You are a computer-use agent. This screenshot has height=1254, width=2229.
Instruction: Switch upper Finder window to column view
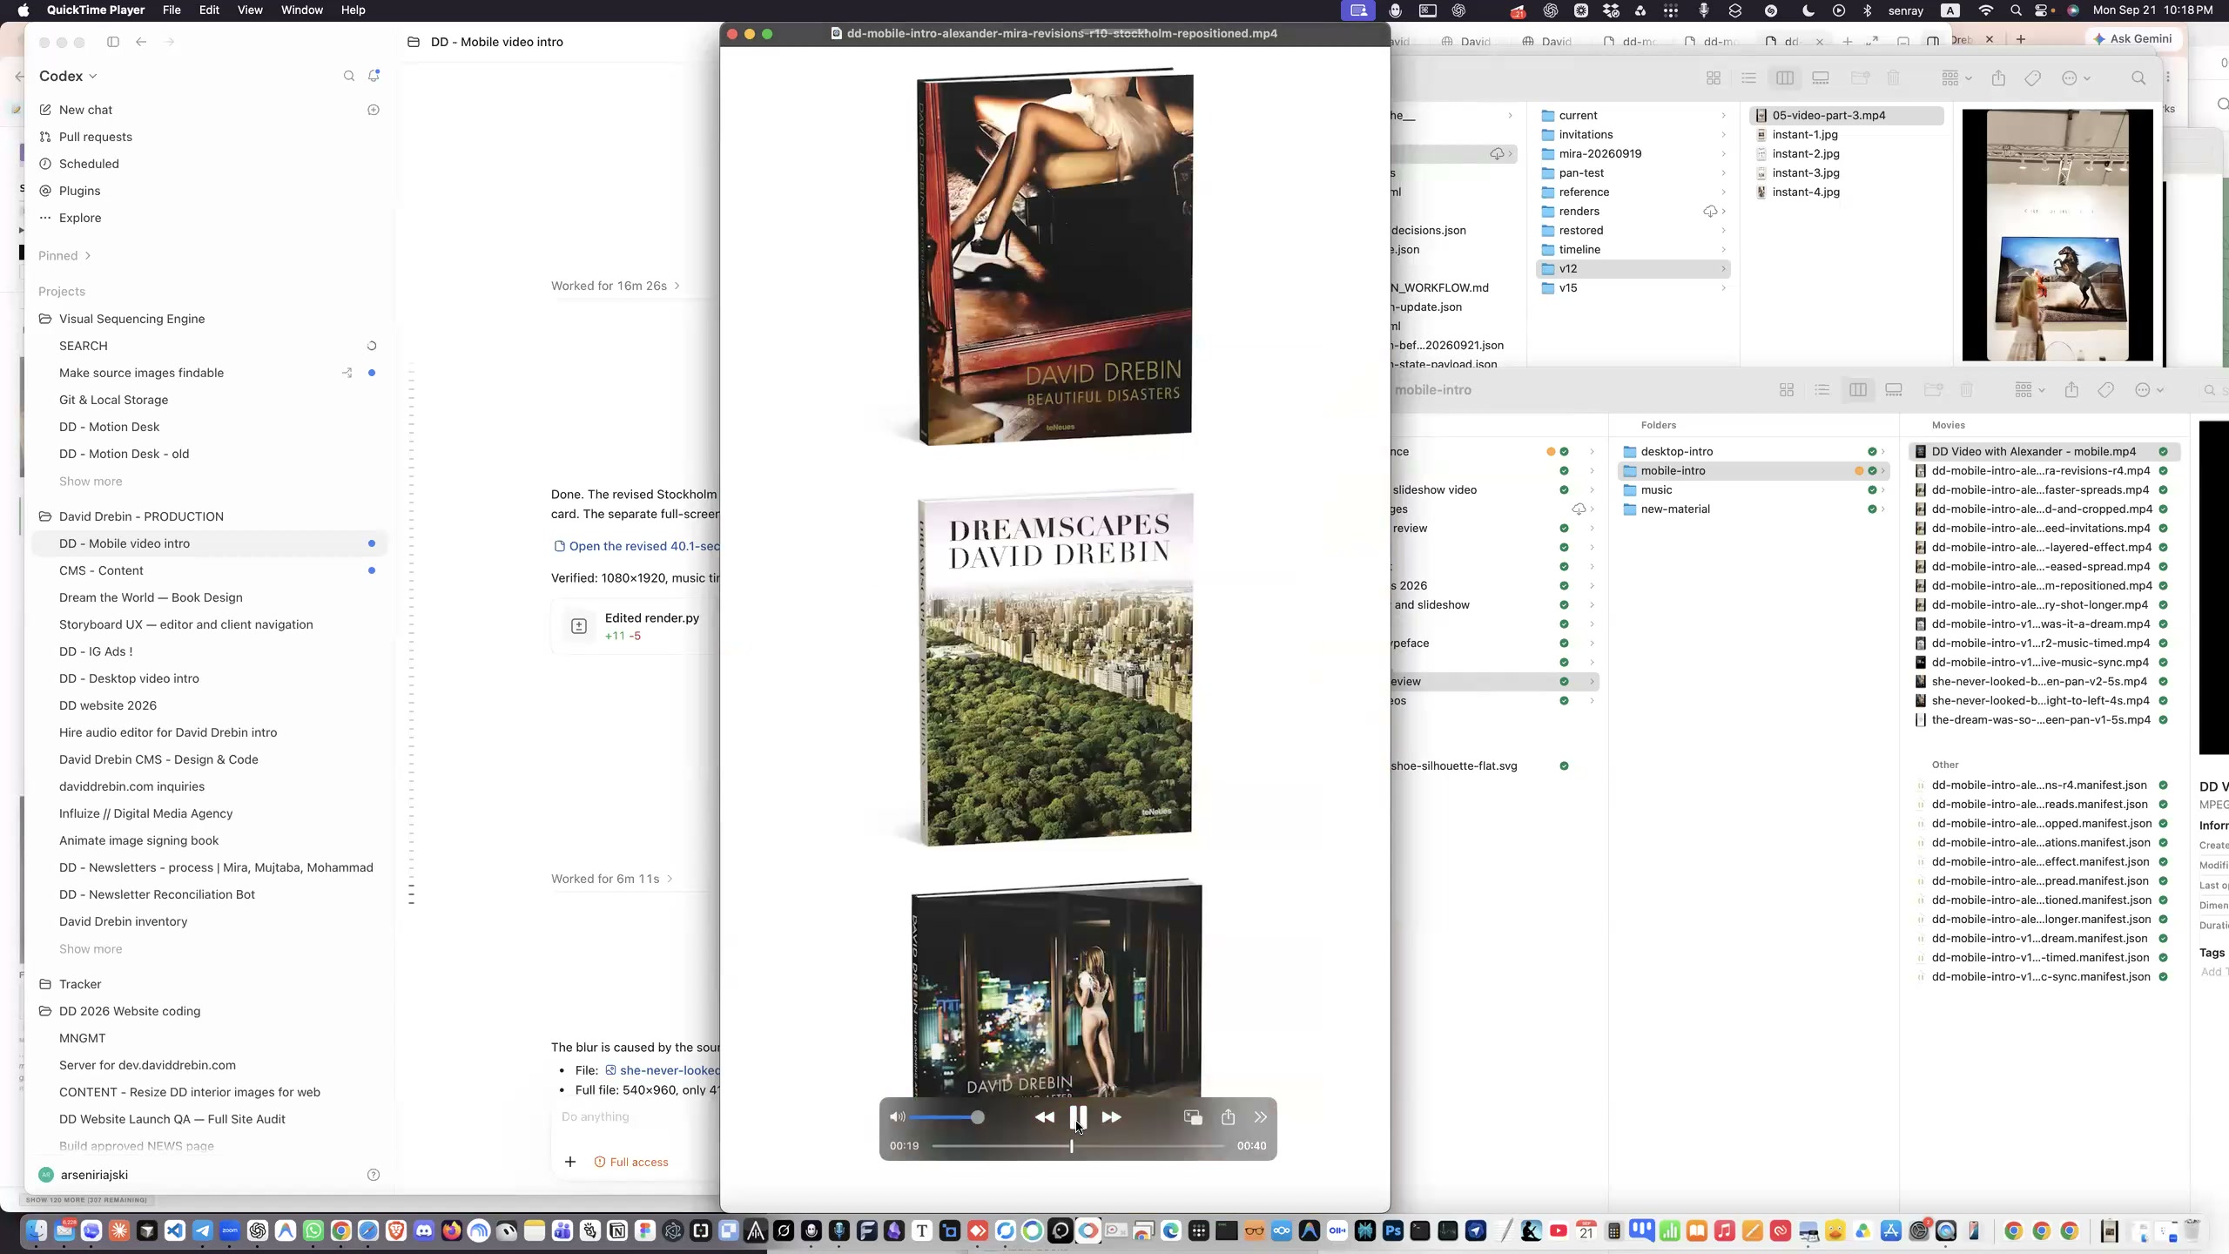click(x=1785, y=78)
